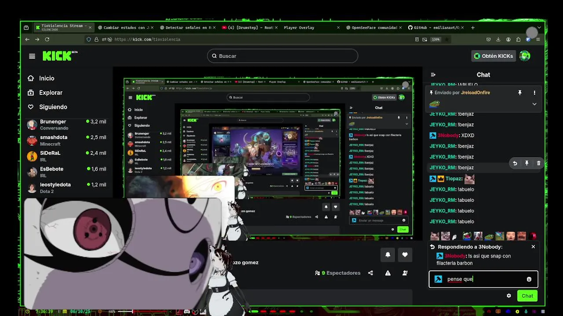Collapse the chat panel icon
The image size is (563, 316).
[x=433, y=75]
